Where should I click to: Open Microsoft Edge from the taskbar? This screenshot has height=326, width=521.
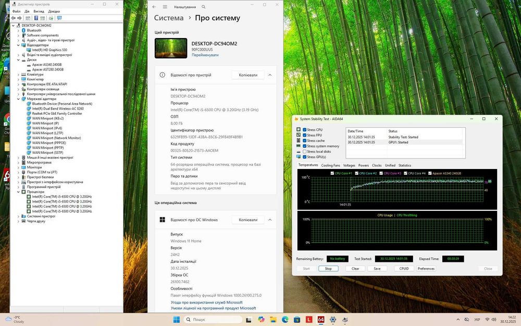pos(285,319)
